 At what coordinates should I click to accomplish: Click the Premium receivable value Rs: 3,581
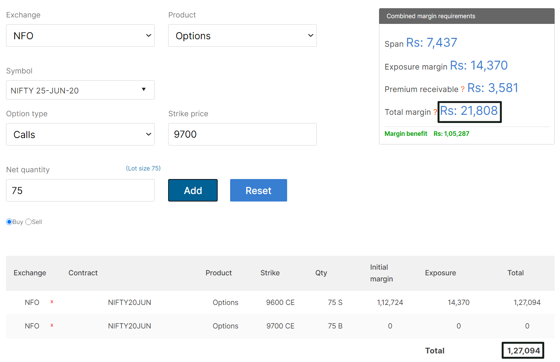pos(493,88)
